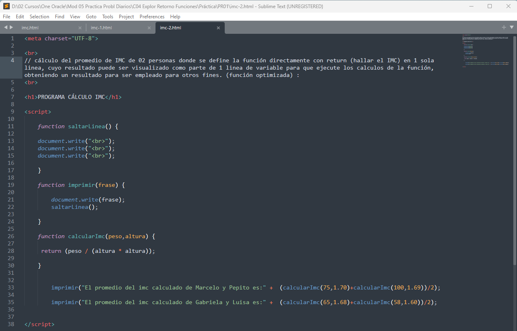Click the "function imprimir(frase)" declaration
Screen dimensions: 517x331
pos(81,185)
